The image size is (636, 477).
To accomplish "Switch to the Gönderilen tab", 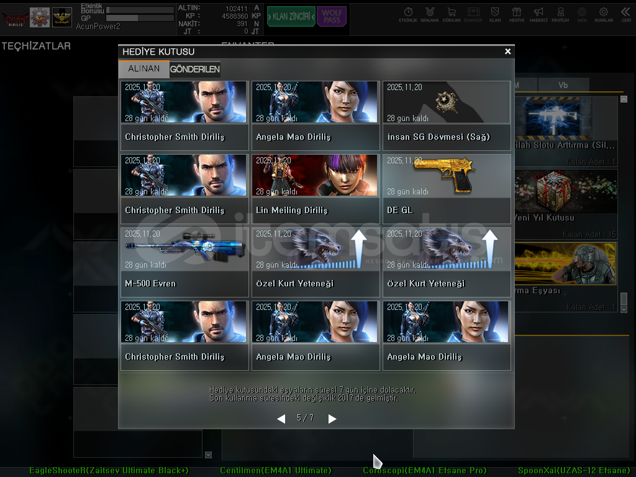I will point(195,69).
